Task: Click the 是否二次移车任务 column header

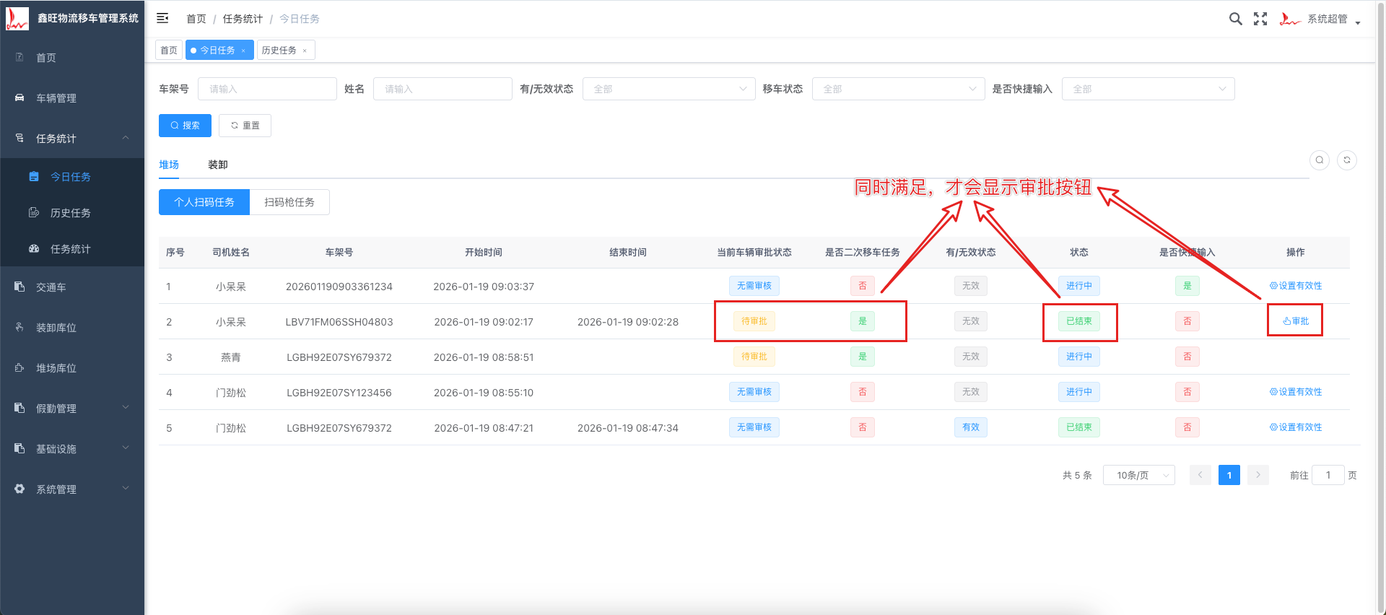Action: [x=863, y=253]
